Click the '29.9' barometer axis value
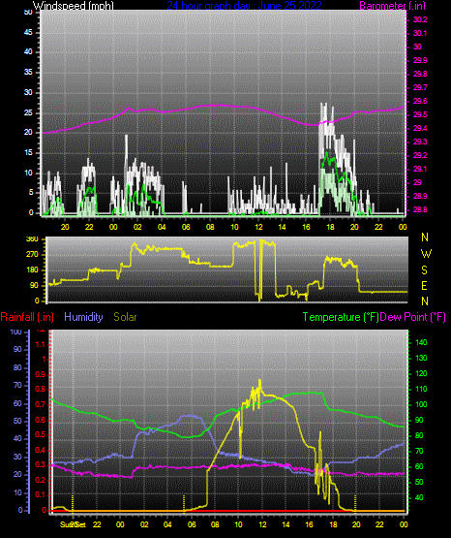This screenshot has width=451, height=538. (420, 60)
